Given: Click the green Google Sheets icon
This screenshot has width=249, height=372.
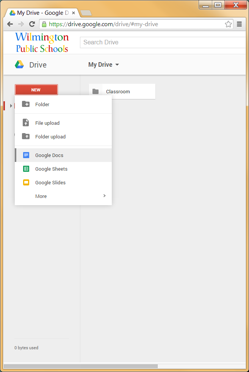Looking at the screenshot, I should [26, 169].
